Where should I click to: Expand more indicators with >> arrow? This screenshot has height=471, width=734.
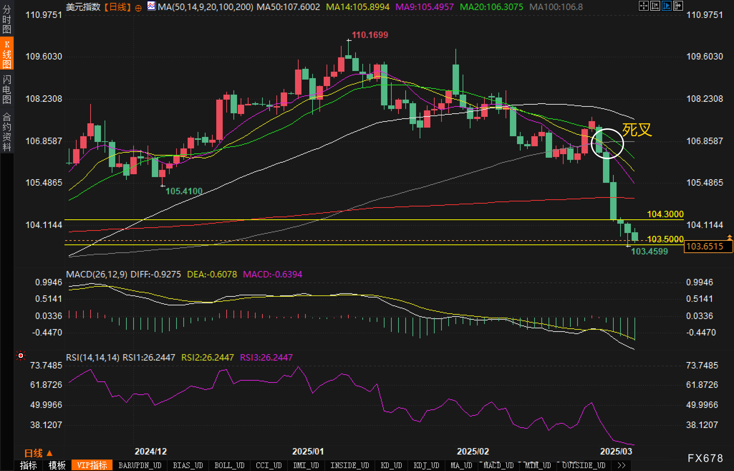pos(622,465)
